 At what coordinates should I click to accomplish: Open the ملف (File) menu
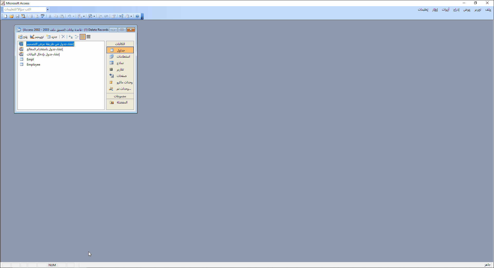click(x=488, y=10)
